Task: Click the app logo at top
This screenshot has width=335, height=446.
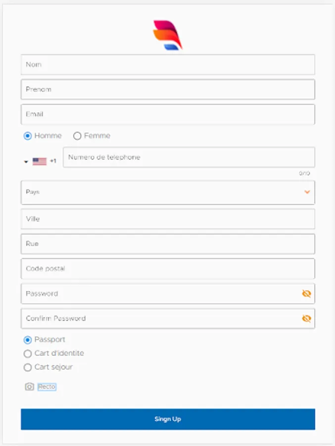Action: pos(168,35)
